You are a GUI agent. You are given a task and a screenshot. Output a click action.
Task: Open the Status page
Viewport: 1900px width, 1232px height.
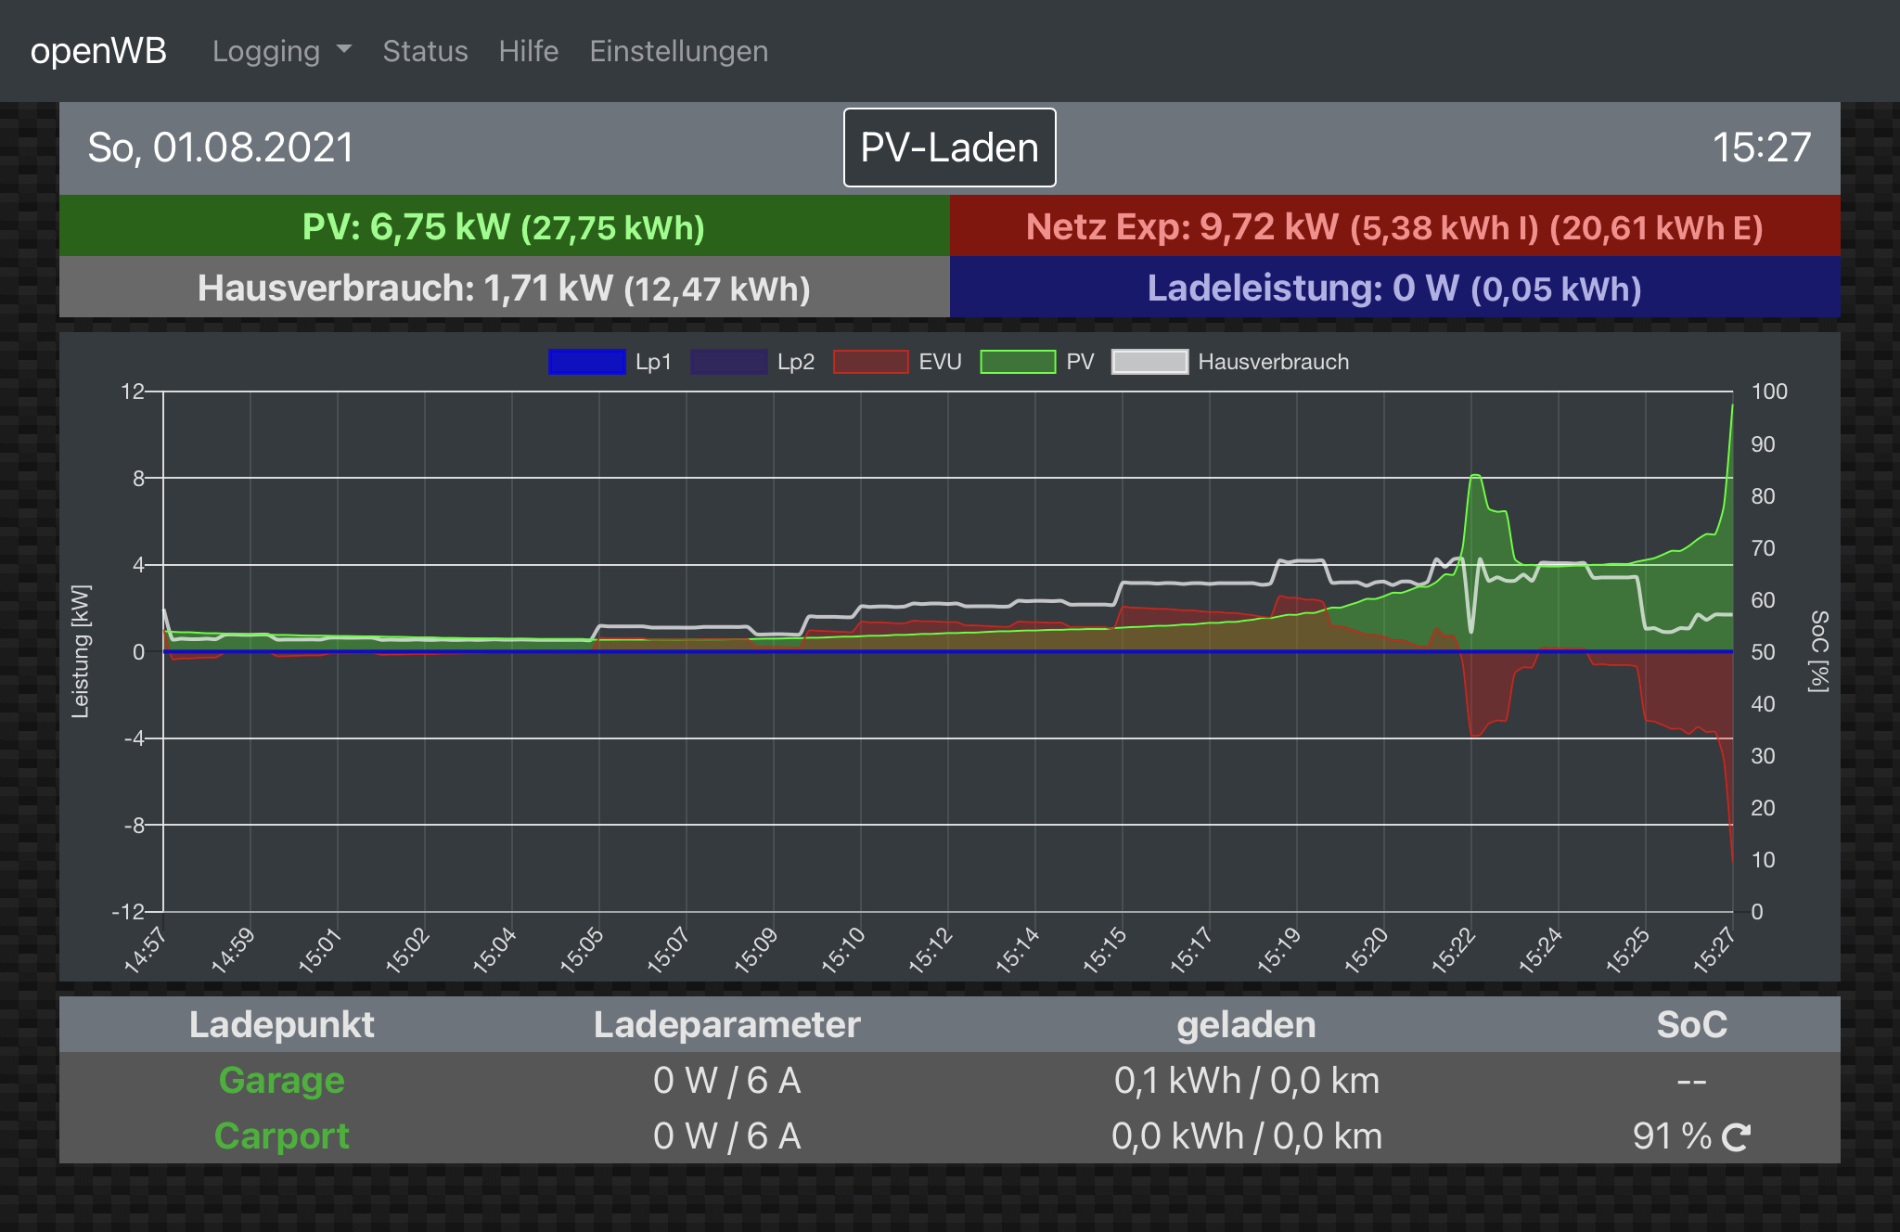pyautogui.click(x=425, y=51)
